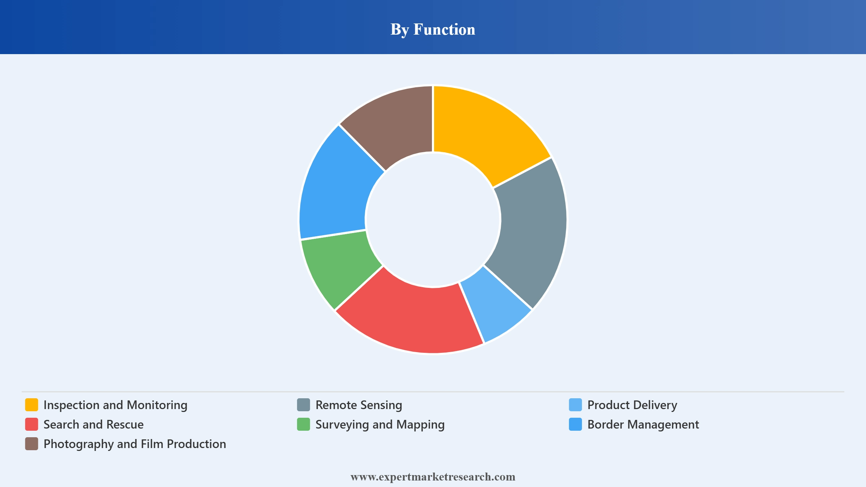Click the red Search and Rescue legend swatch

[31, 424]
